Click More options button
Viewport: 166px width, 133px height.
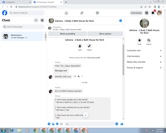105,34
